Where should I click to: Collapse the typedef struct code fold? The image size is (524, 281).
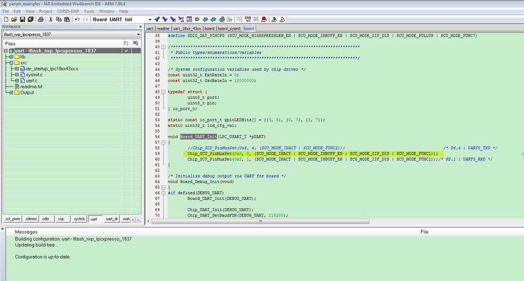(164, 92)
